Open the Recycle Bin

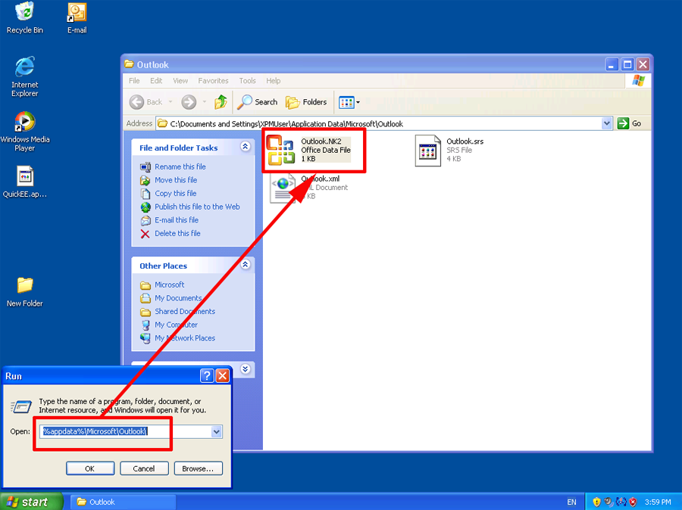tap(23, 11)
